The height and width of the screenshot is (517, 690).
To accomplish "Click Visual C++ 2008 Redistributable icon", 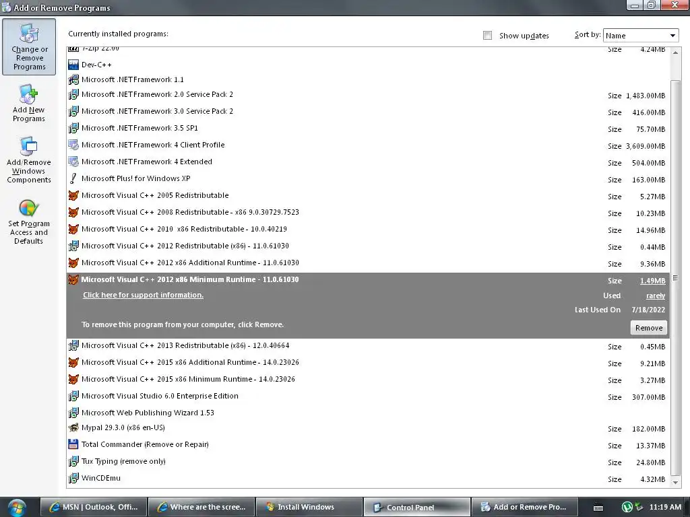I will [73, 212].
